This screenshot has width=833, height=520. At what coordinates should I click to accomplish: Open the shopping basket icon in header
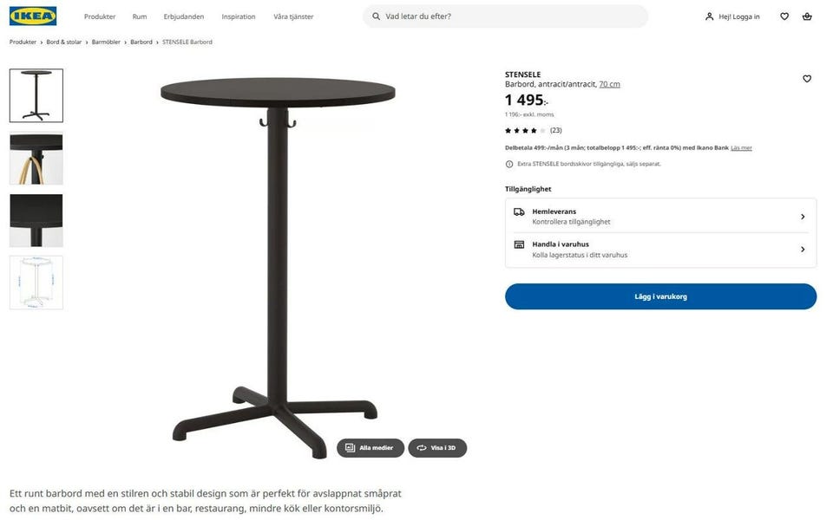click(x=807, y=16)
